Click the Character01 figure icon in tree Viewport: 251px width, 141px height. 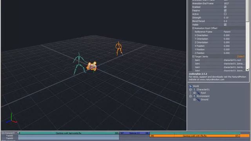tap(195, 90)
